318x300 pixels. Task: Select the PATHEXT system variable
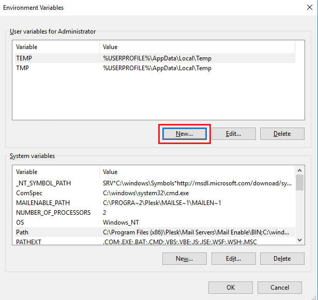(x=28, y=242)
